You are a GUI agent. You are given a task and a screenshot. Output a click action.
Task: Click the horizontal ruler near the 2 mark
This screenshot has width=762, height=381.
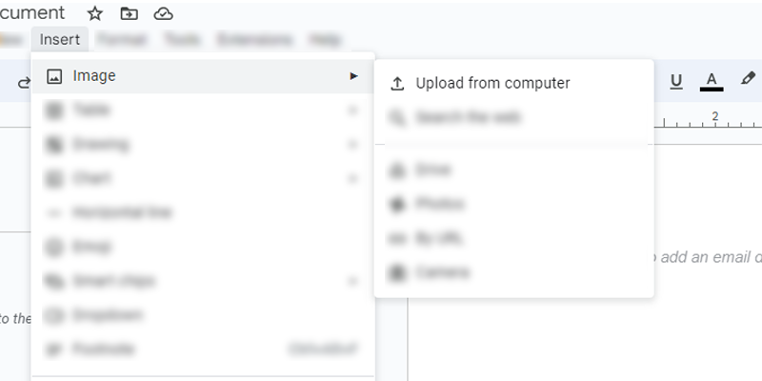pos(714,120)
